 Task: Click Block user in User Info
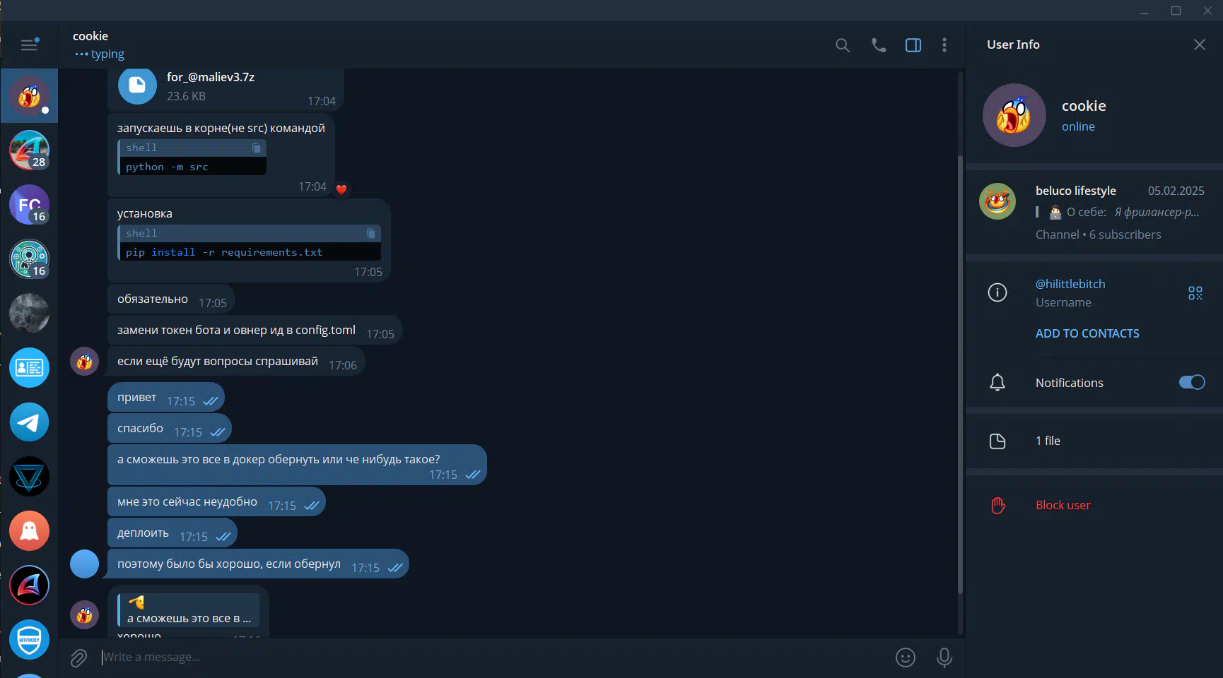tap(1063, 505)
